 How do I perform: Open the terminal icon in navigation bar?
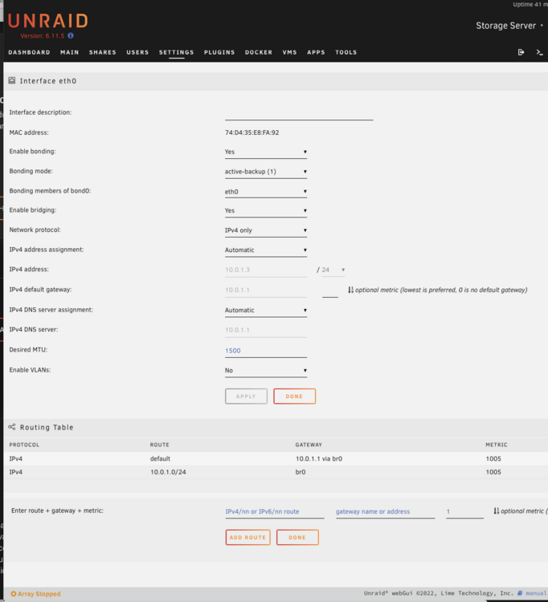click(x=539, y=52)
